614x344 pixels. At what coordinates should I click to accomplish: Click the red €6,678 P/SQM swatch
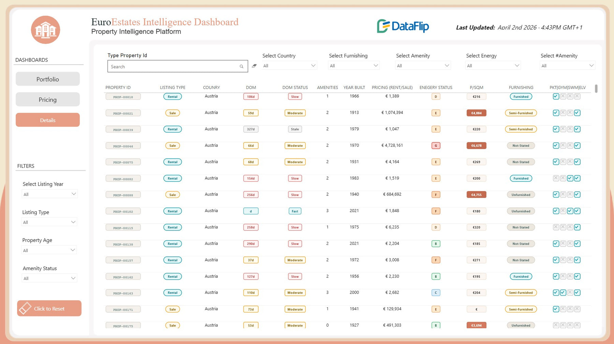pos(476,146)
